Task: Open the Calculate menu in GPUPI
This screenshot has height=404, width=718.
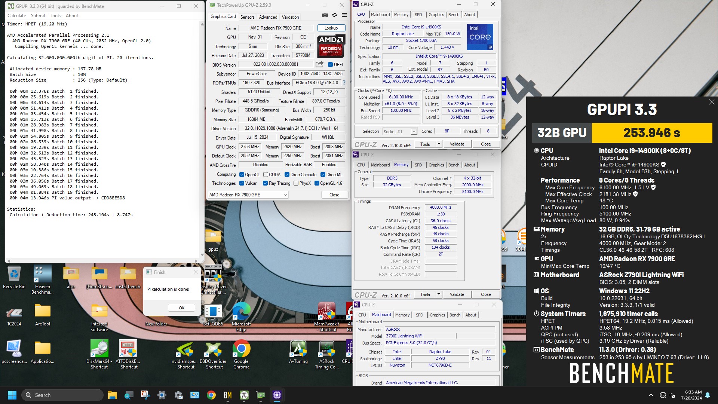Action: (x=17, y=16)
